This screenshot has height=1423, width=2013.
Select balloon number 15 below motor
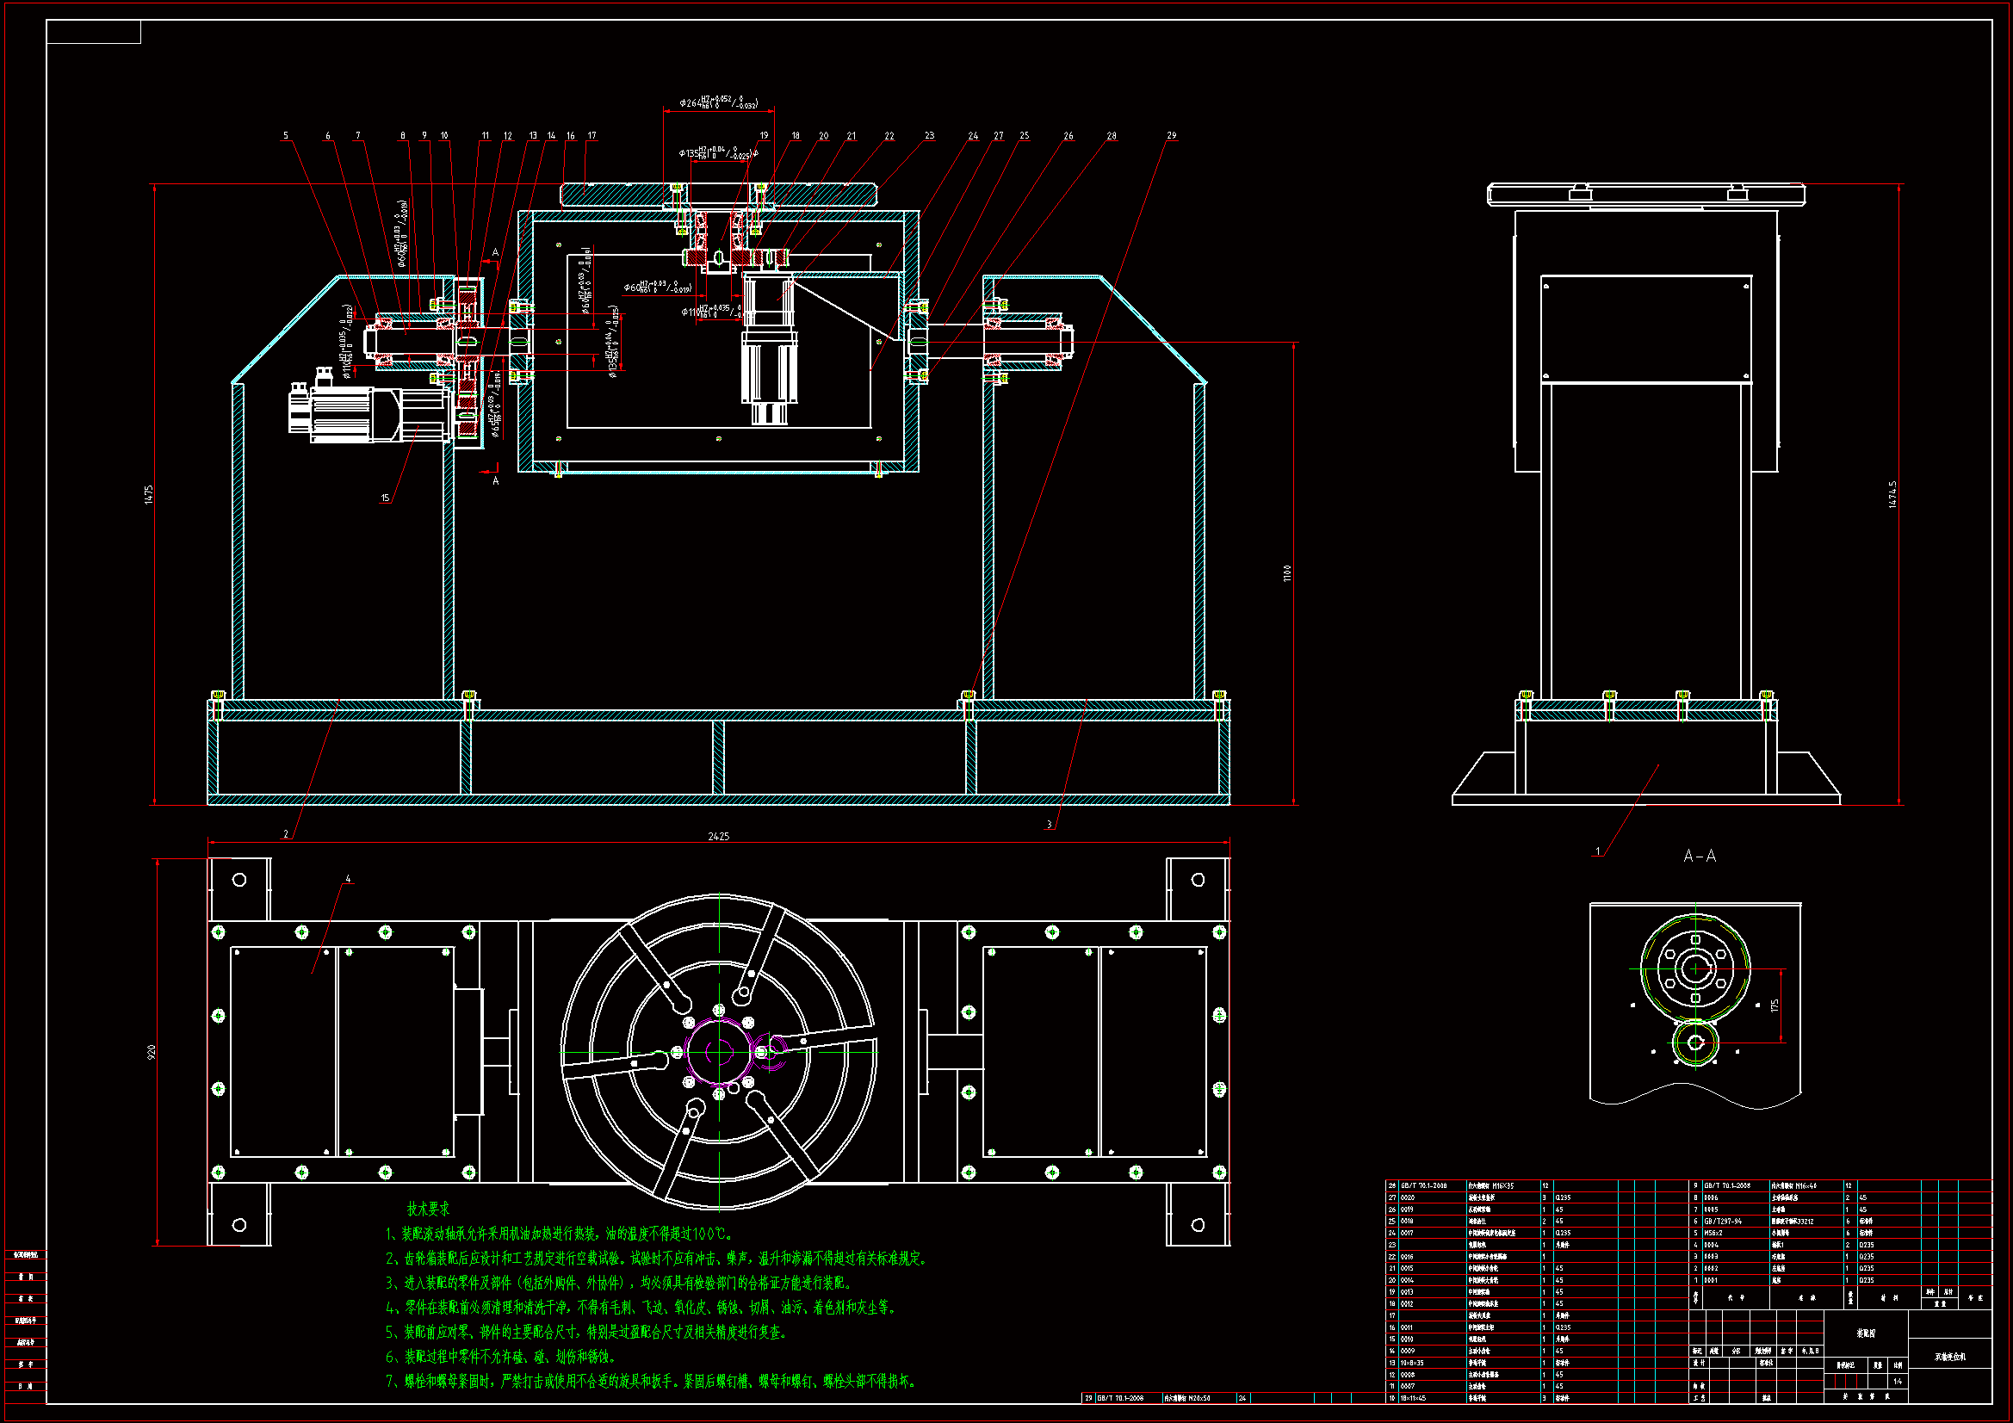[385, 498]
